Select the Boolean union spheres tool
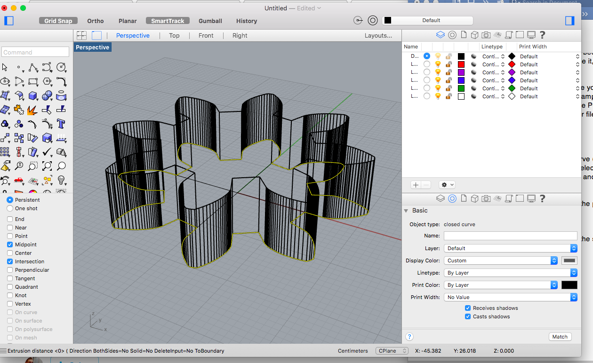The image size is (593, 363). (x=47, y=95)
